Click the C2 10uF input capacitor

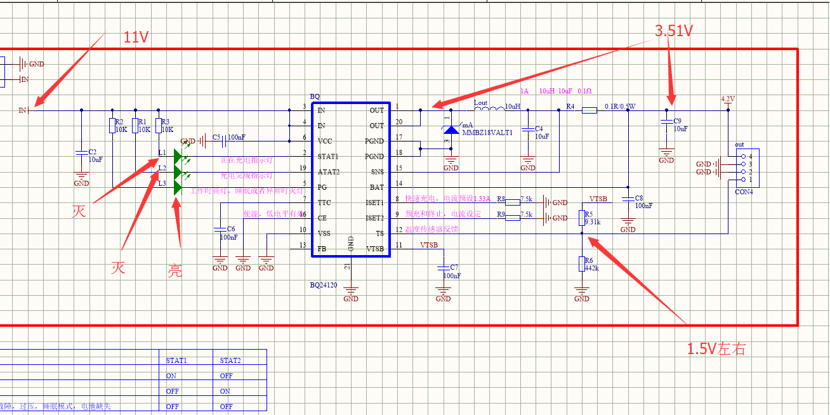[81, 152]
